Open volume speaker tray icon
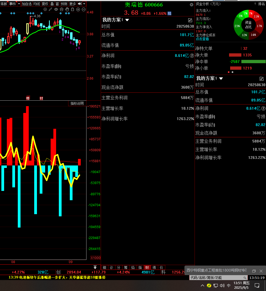266x291 pixels. point(222,286)
